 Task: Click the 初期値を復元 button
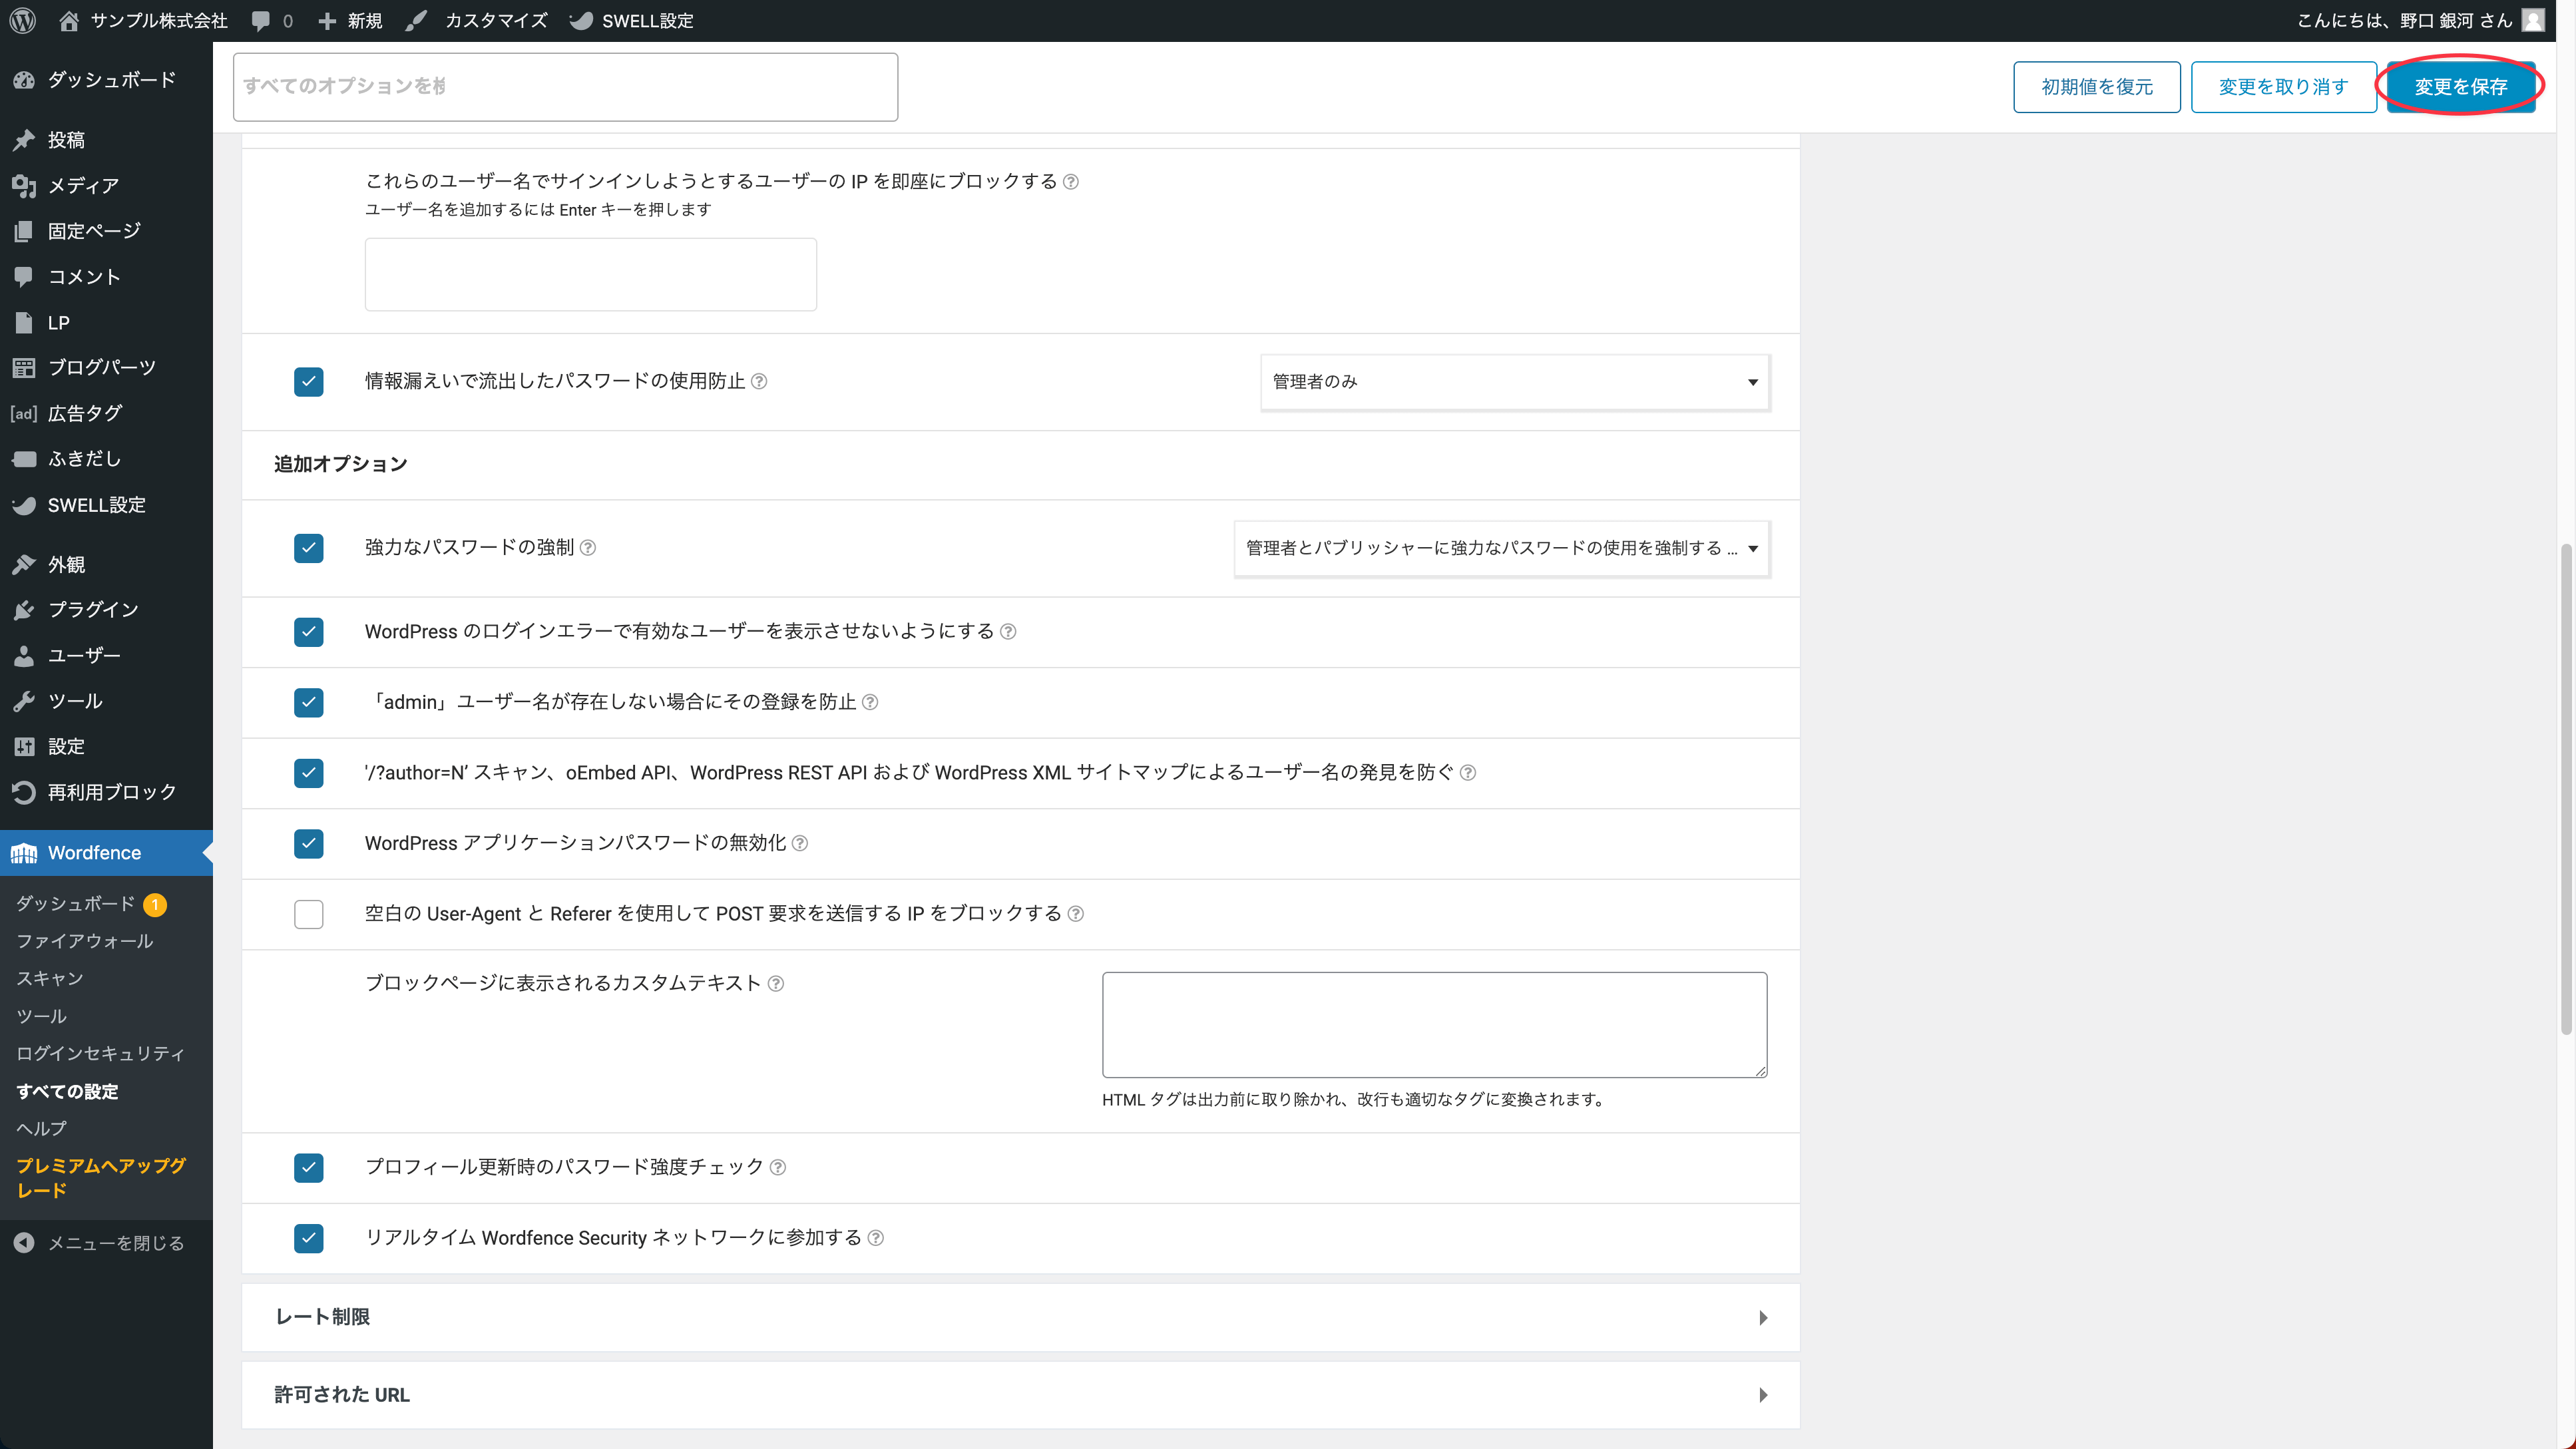[x=2096, y=87]
